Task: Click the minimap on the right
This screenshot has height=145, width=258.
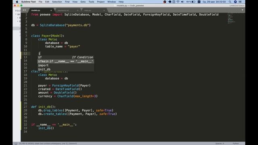Action: click(x=231, y=19)
